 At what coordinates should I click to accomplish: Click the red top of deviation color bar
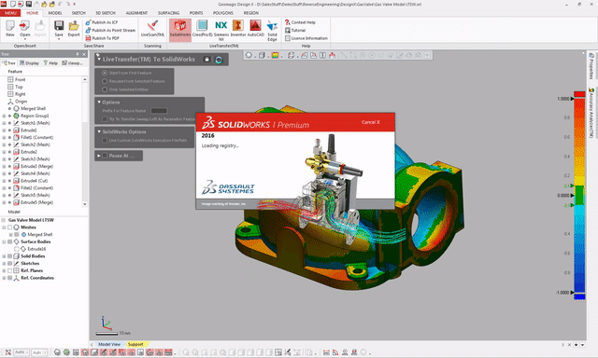(579, 94)
